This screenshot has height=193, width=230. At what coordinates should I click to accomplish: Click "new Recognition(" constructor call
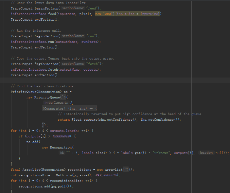pos(58,148)
